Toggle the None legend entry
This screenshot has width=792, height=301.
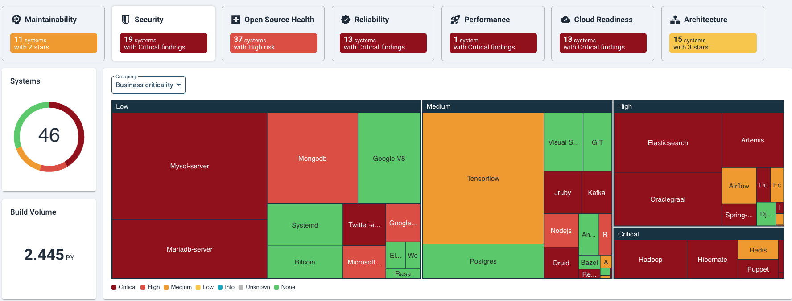point(285,287)
